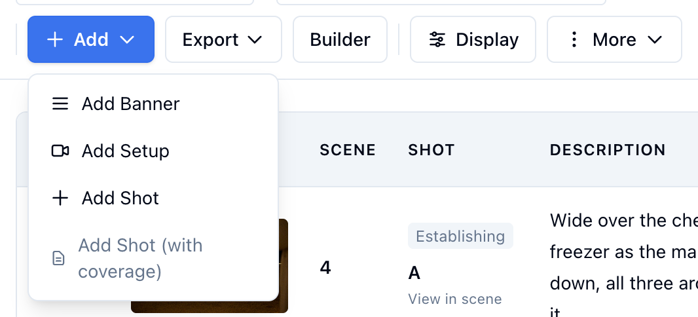Click the description text starting 'Wide over the'

point(623,269)
